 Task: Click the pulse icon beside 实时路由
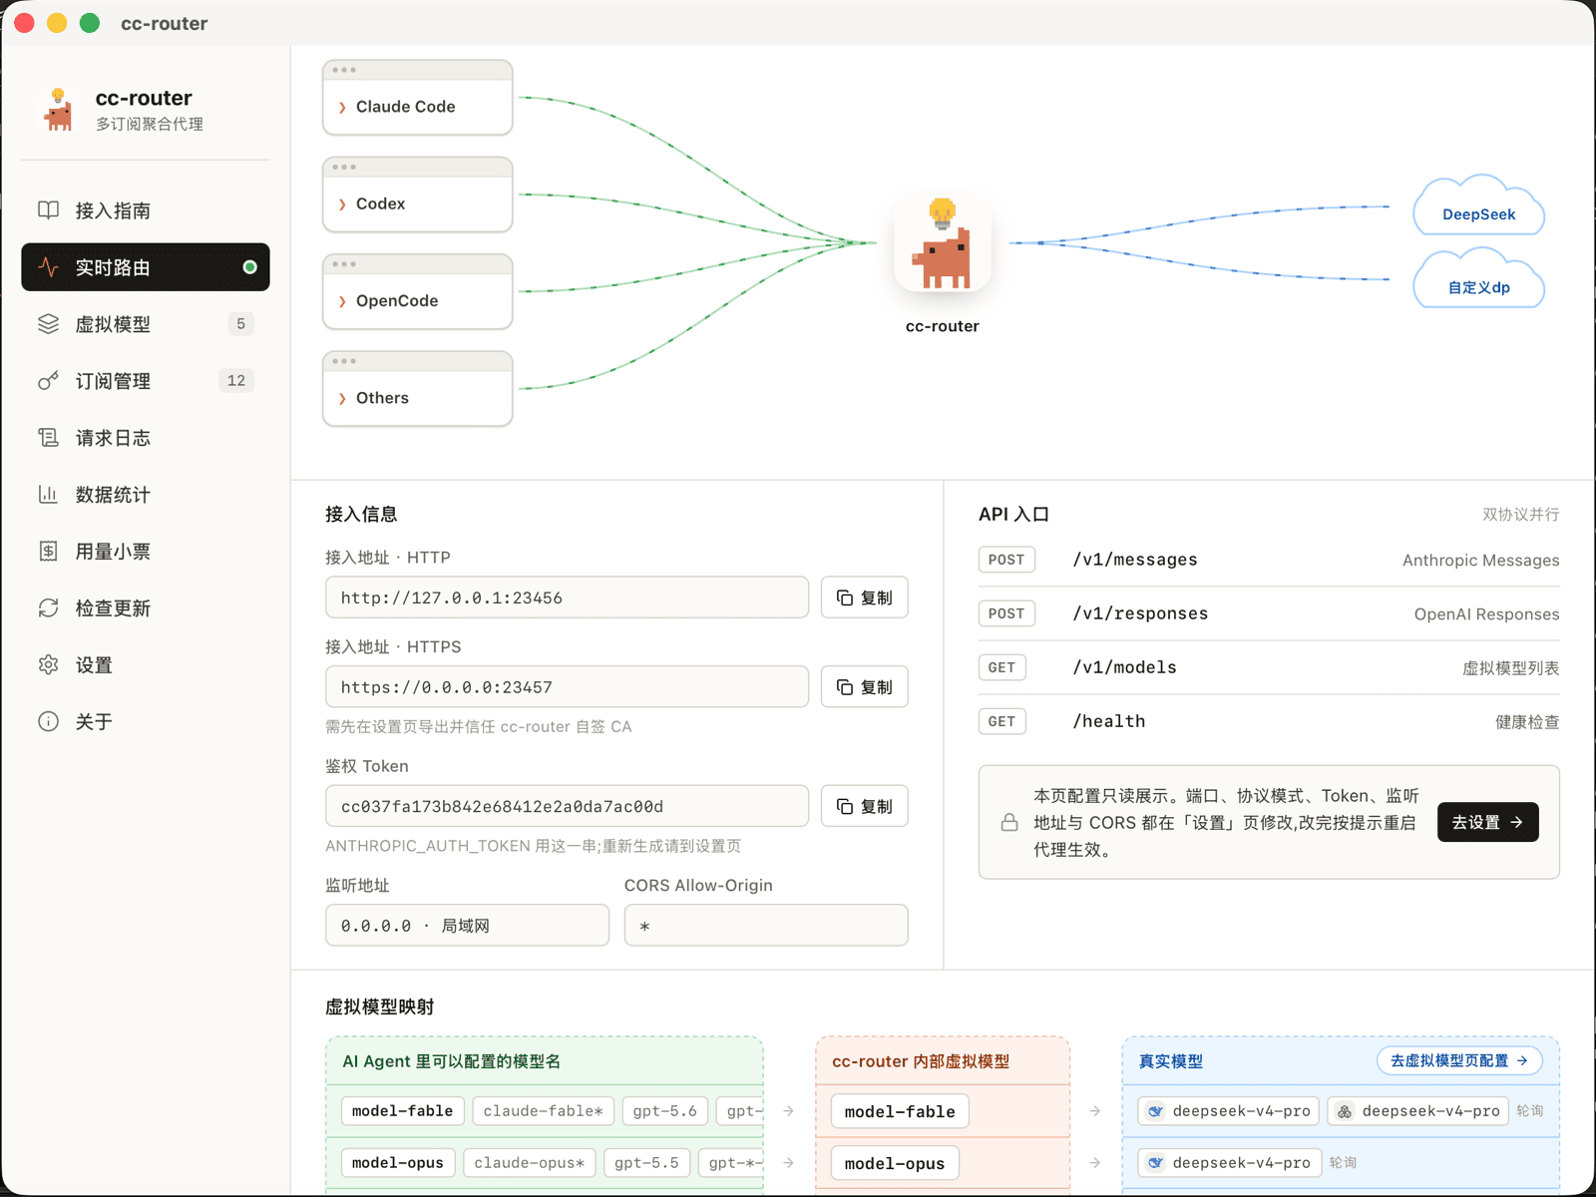pyautogui.click(x=48, y=267)
